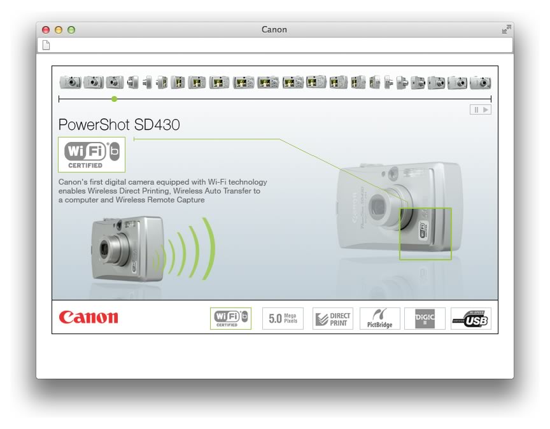This screenshot has width=550, height=429.
Task: Open the 5.0 Mega Pixels feature
Action: point(283,318)
